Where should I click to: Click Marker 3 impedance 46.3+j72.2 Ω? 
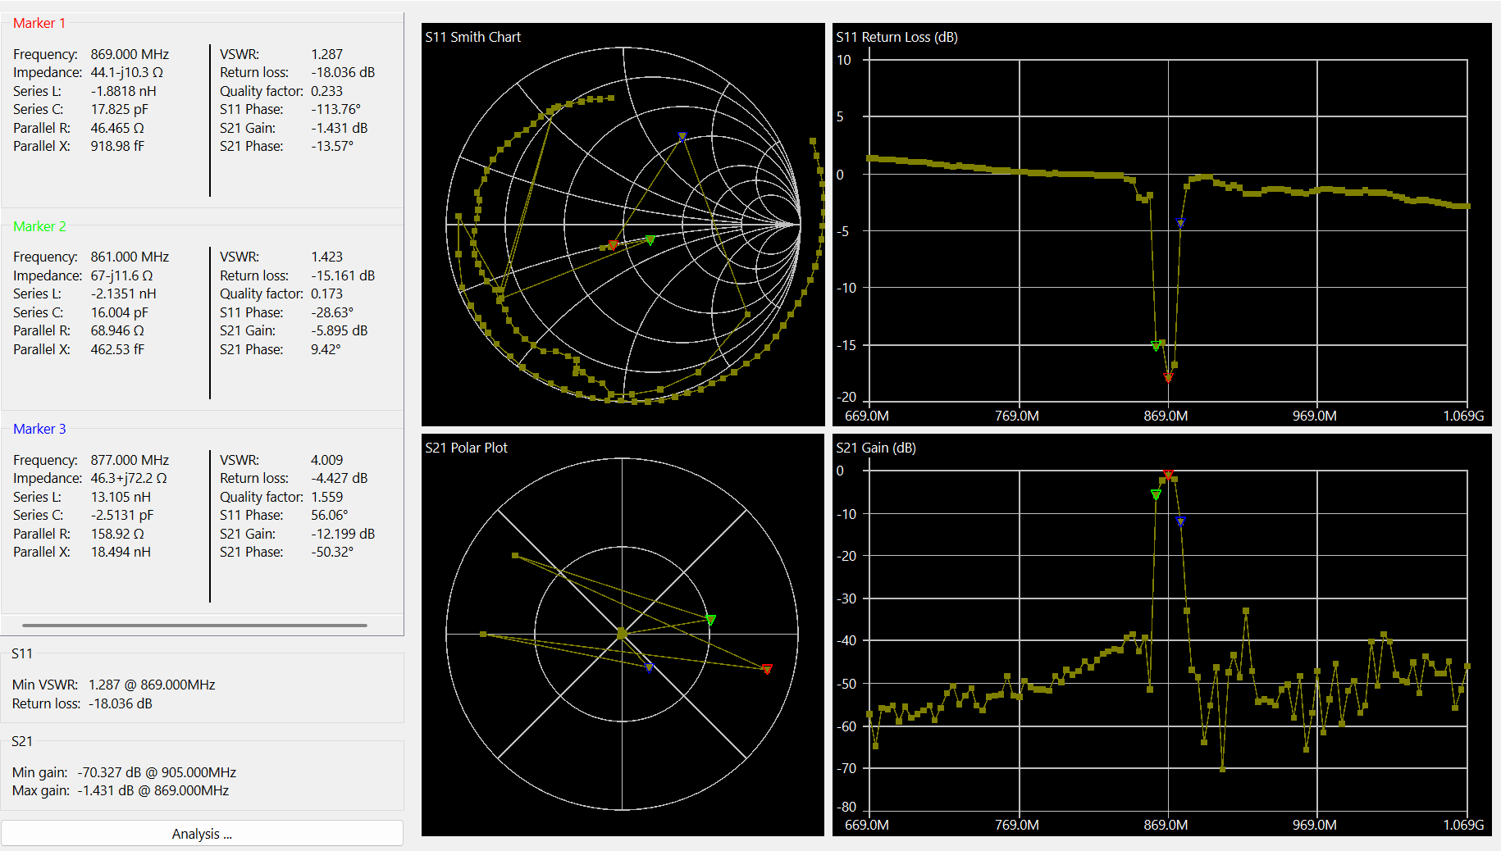[129, 478]
